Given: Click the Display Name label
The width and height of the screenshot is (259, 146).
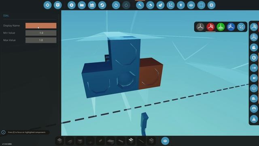Looking at the screenshot, I should [11, 26].
